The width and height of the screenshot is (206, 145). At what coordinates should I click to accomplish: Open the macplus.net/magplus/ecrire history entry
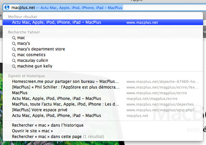tap(103, 99)
